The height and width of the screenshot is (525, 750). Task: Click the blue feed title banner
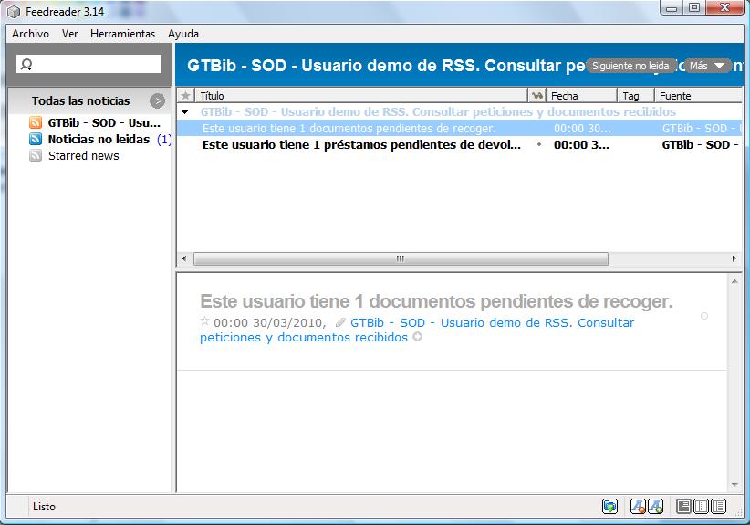click(459, 65)
